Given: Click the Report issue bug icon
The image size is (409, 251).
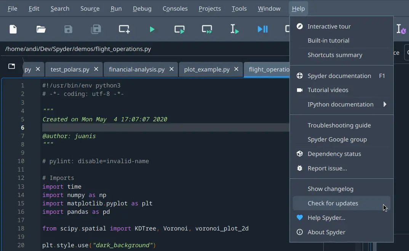Looking at the screenshot, I should (300, 168).
